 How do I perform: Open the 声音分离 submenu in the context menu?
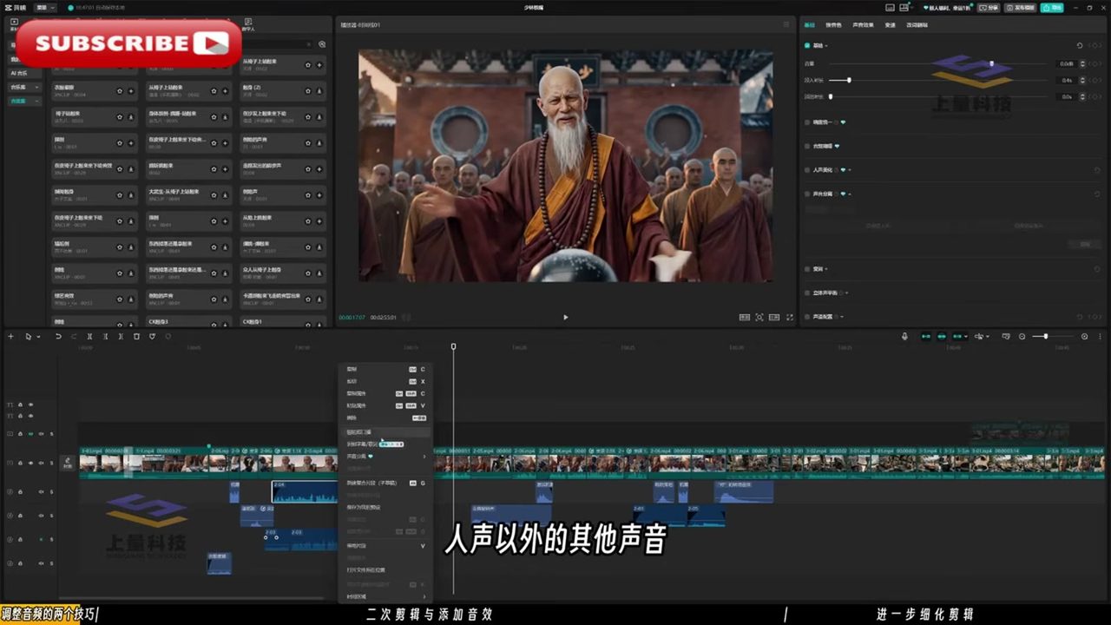385,456
